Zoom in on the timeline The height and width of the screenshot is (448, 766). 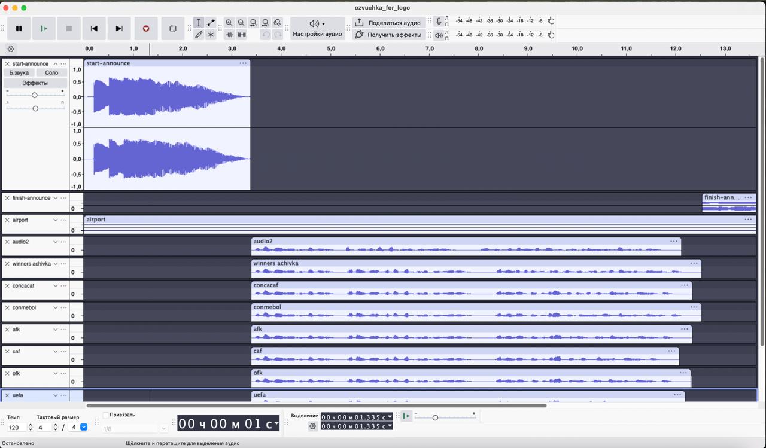229,22
